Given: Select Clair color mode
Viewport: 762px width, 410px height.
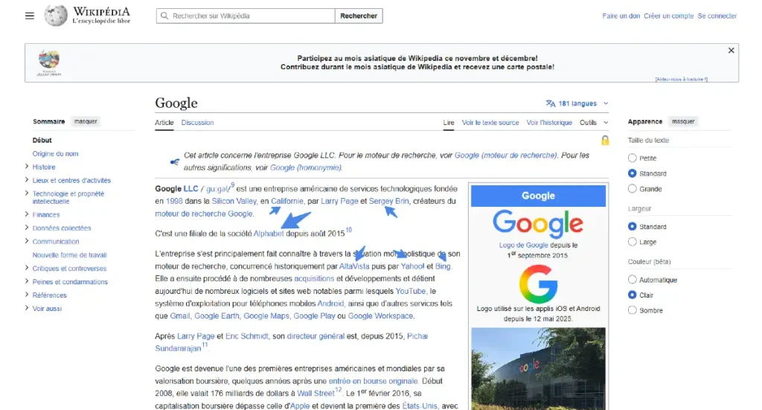Looking at the screenshot, I should click(632, 295).
